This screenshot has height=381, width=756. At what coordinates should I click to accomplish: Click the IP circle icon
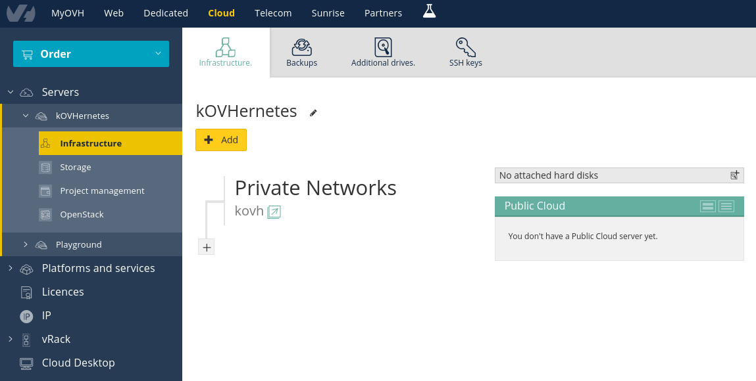[x=26, y=316]
